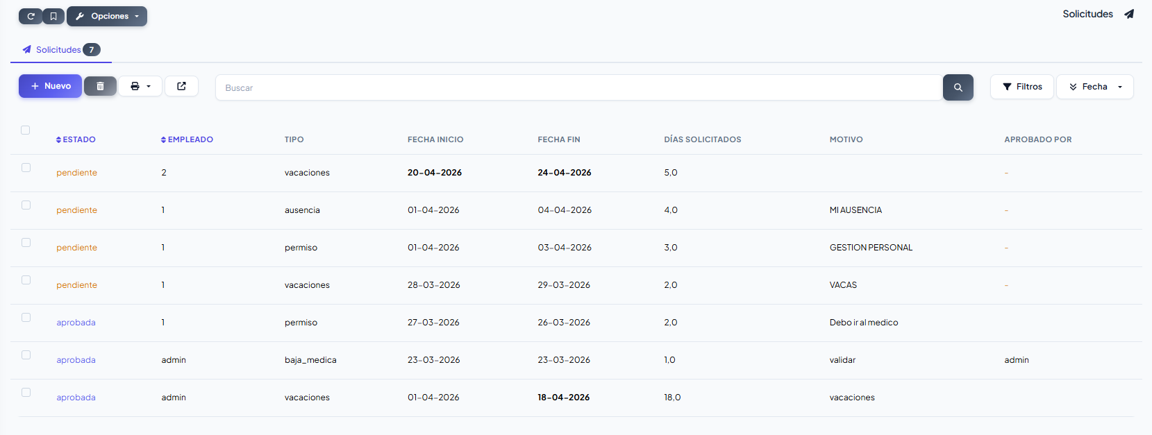Switch to the Solicitudes tab

point(61,50)
